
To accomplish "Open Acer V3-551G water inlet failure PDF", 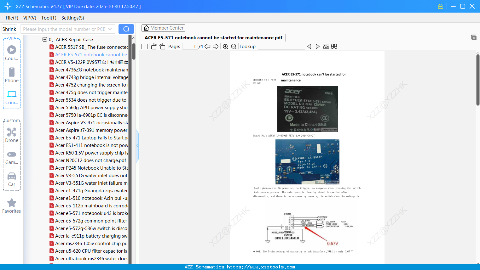I will point(89,183).
